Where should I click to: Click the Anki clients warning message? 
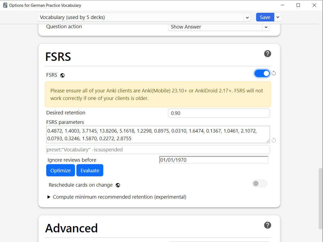(158, 95)
